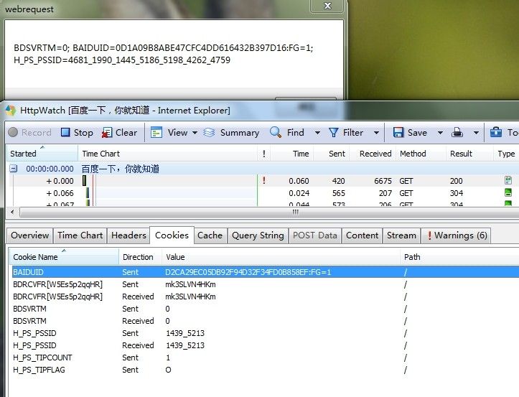The width and height of the screenshot is (519, 397).
Task: Collapse the 00:00:00.000 page group
Action: 13,169
